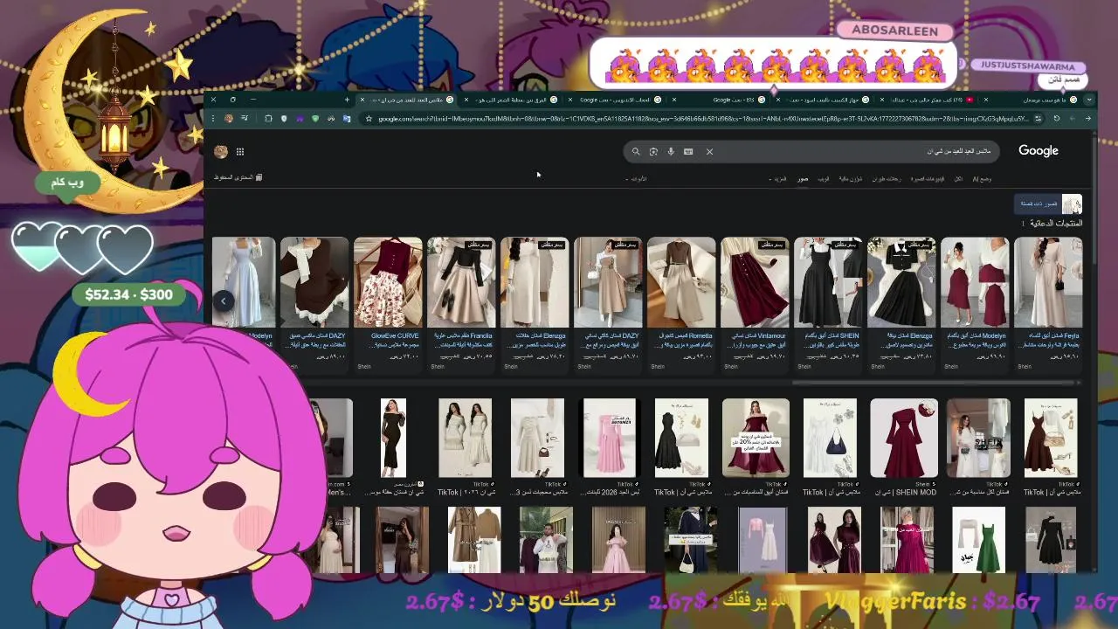The image size is (1118, 629).
Task: Click the previous arrow on sponsored products carousel
Action: pyautogui.click(x=223, y=301)
